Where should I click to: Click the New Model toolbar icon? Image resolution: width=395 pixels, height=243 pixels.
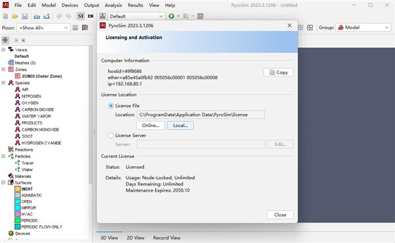pos(5,16)
